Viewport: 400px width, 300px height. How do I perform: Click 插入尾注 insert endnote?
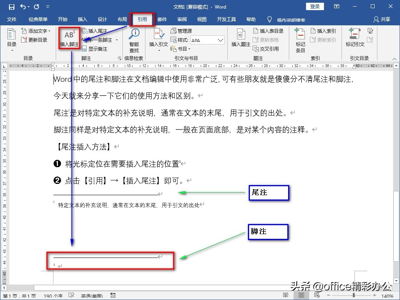coord(94,31)
